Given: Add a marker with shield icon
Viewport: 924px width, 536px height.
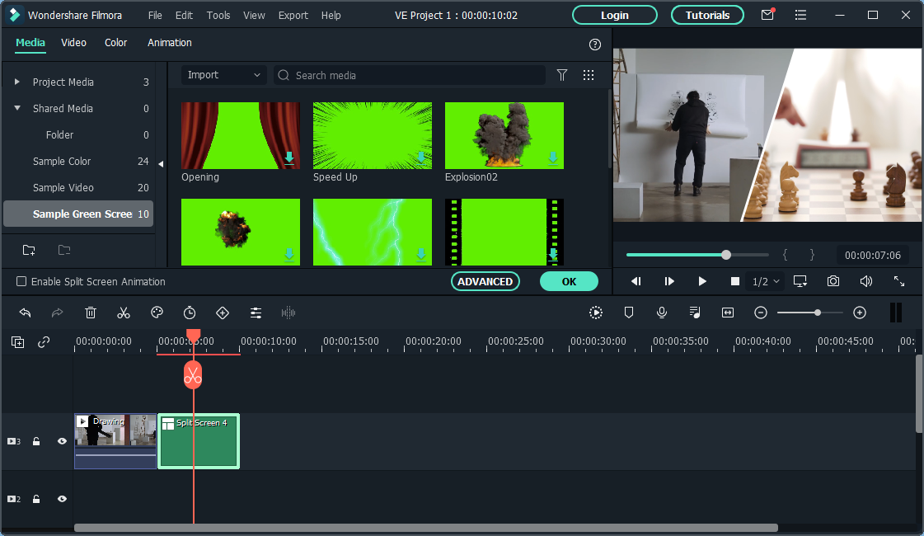Looking at the screenshot, I should 629,313.
